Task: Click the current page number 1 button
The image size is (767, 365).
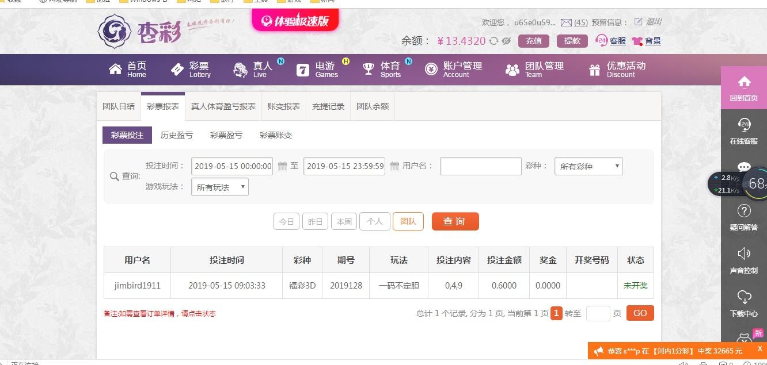Action: pos(556,313)
